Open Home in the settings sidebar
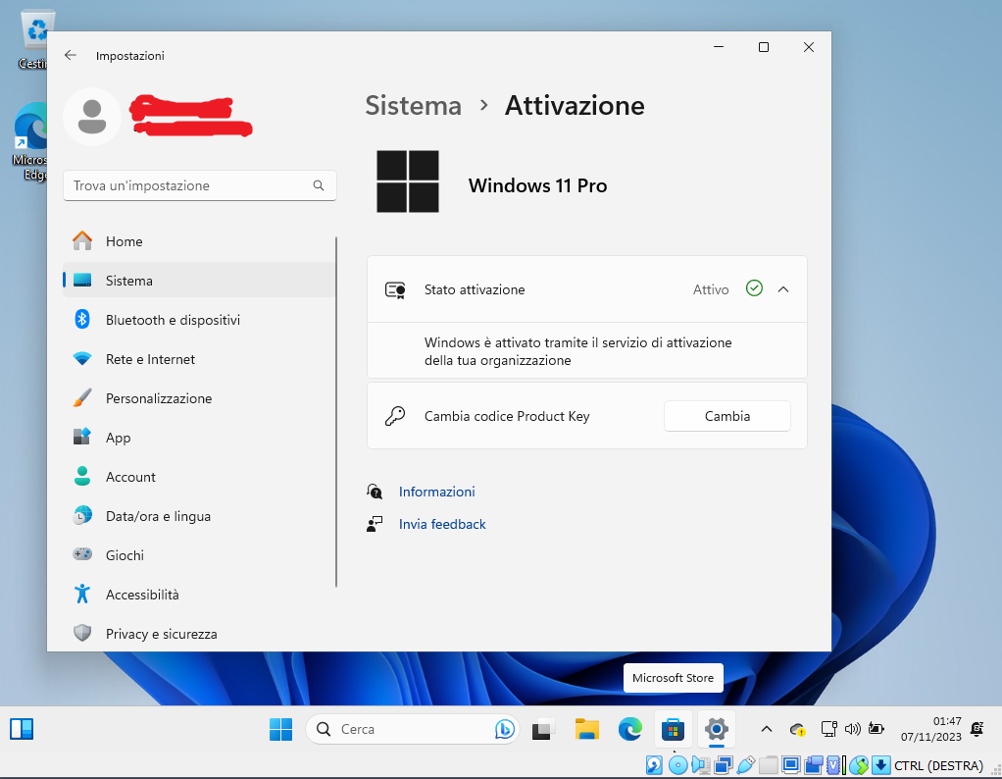 tap(199, 241)
